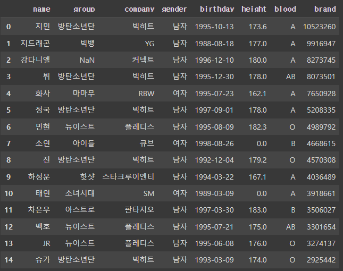Viewport: 343px width, 271px height.
Task: Click the 'blood' column header
Action: coord(285,9)
